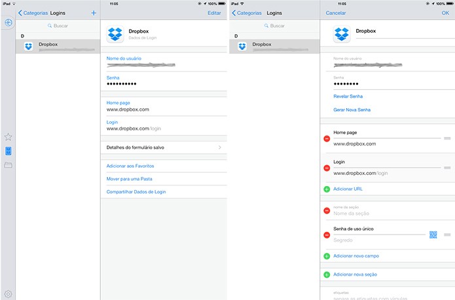Grab reorder handle of Home page row
455x300 pixels.
[447, 138]
